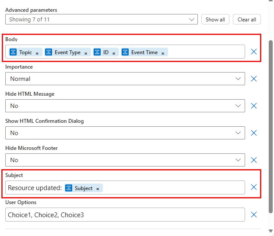Remove Subject token from Subject field

pos(98,189)
